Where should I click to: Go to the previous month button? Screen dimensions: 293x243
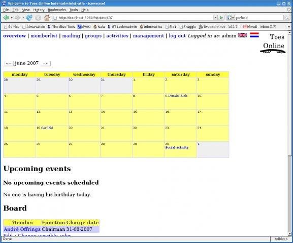[9, 64]
